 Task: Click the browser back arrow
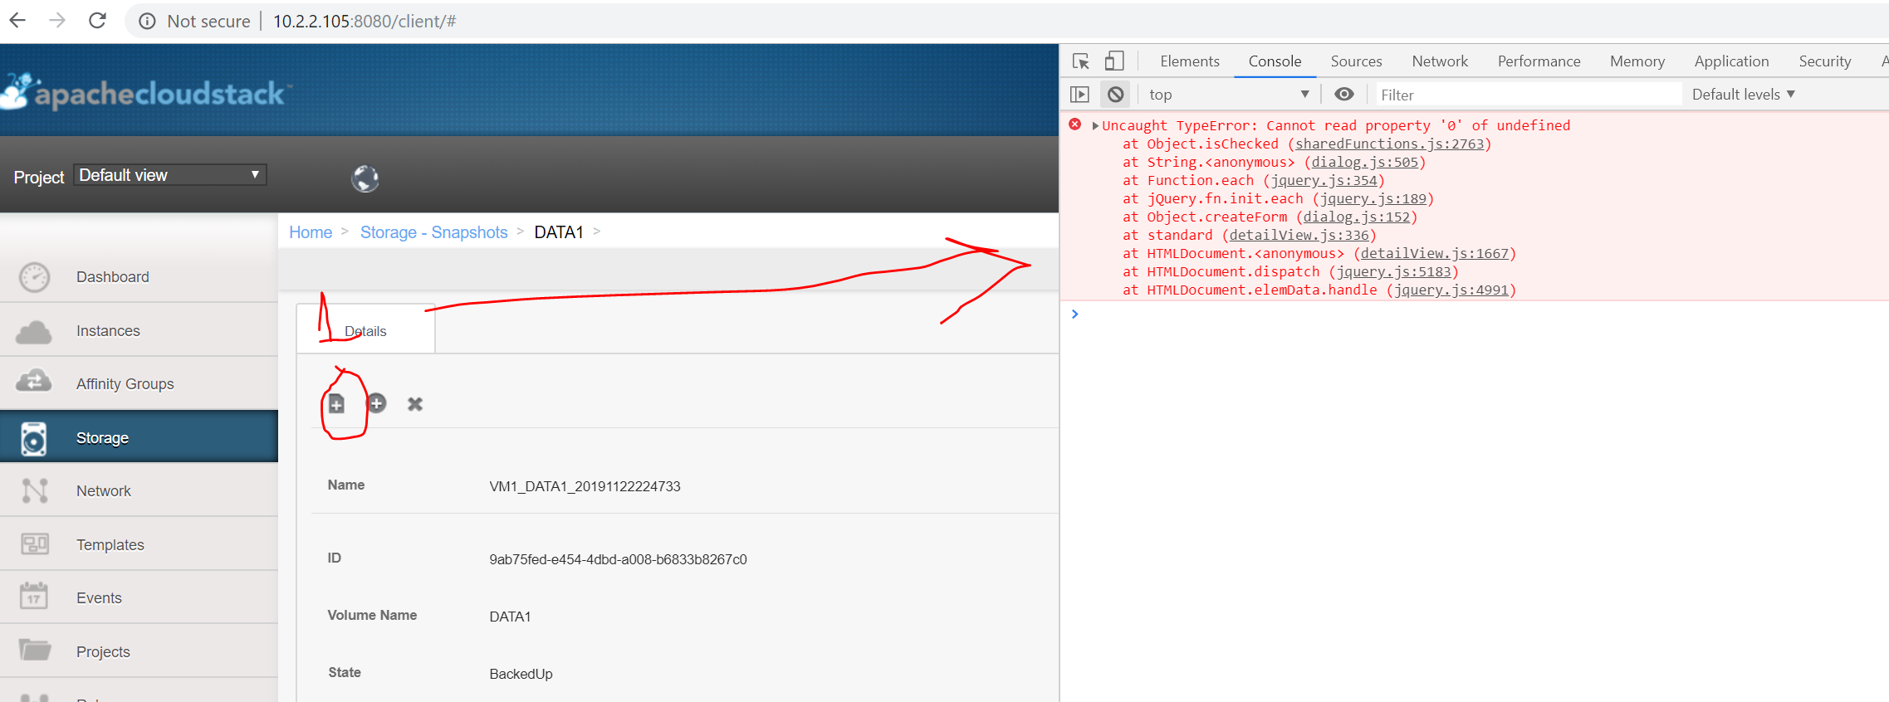pyautogui.click(x=17, y=20)
